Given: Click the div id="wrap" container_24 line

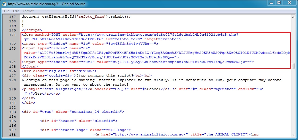Looking at the screenshot, I should tap(73, 112).
